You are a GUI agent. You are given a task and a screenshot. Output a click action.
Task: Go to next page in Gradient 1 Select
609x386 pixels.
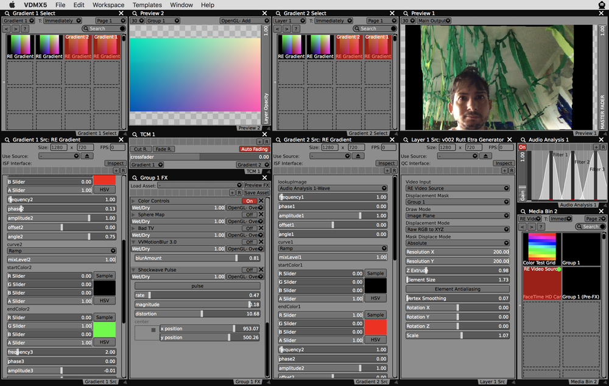click(x=16, y=29)
